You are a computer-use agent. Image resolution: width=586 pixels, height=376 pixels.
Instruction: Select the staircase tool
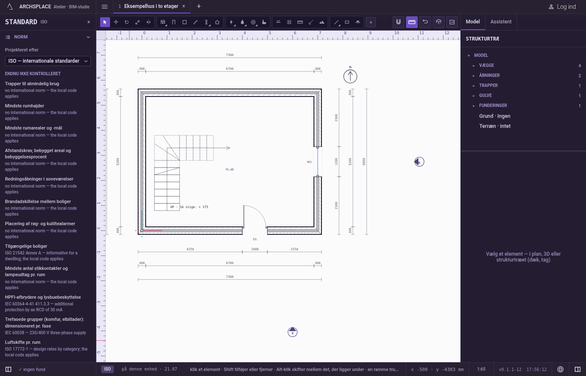tap(195, 22)
